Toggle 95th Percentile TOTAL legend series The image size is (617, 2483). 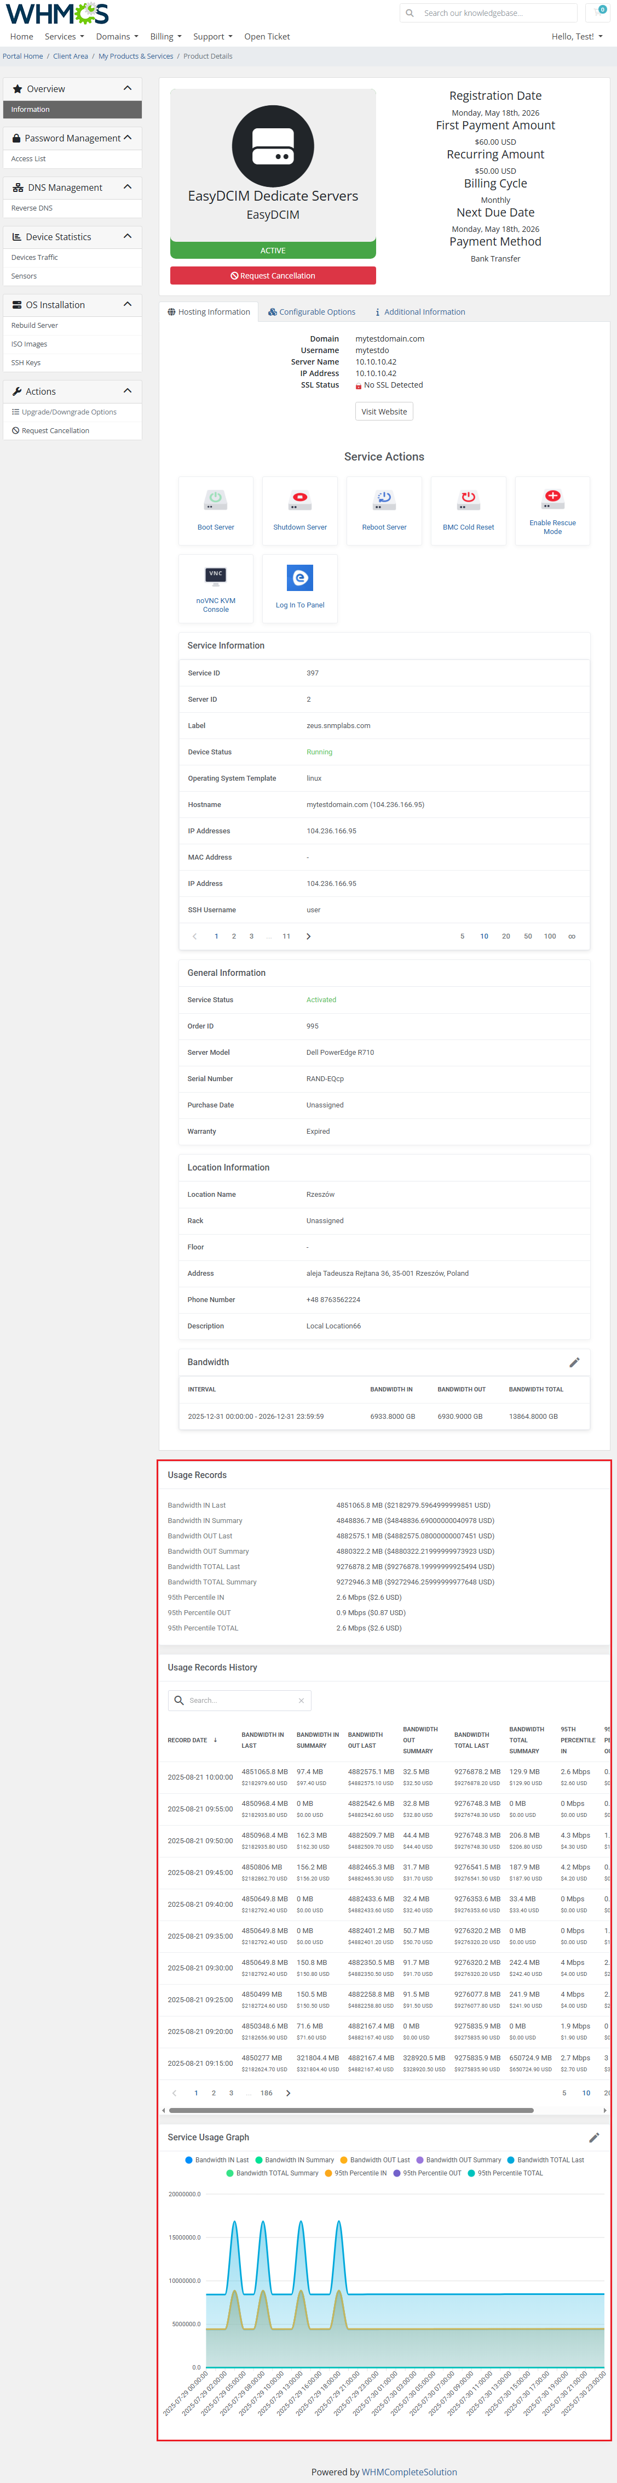[x=505, y=2173]
